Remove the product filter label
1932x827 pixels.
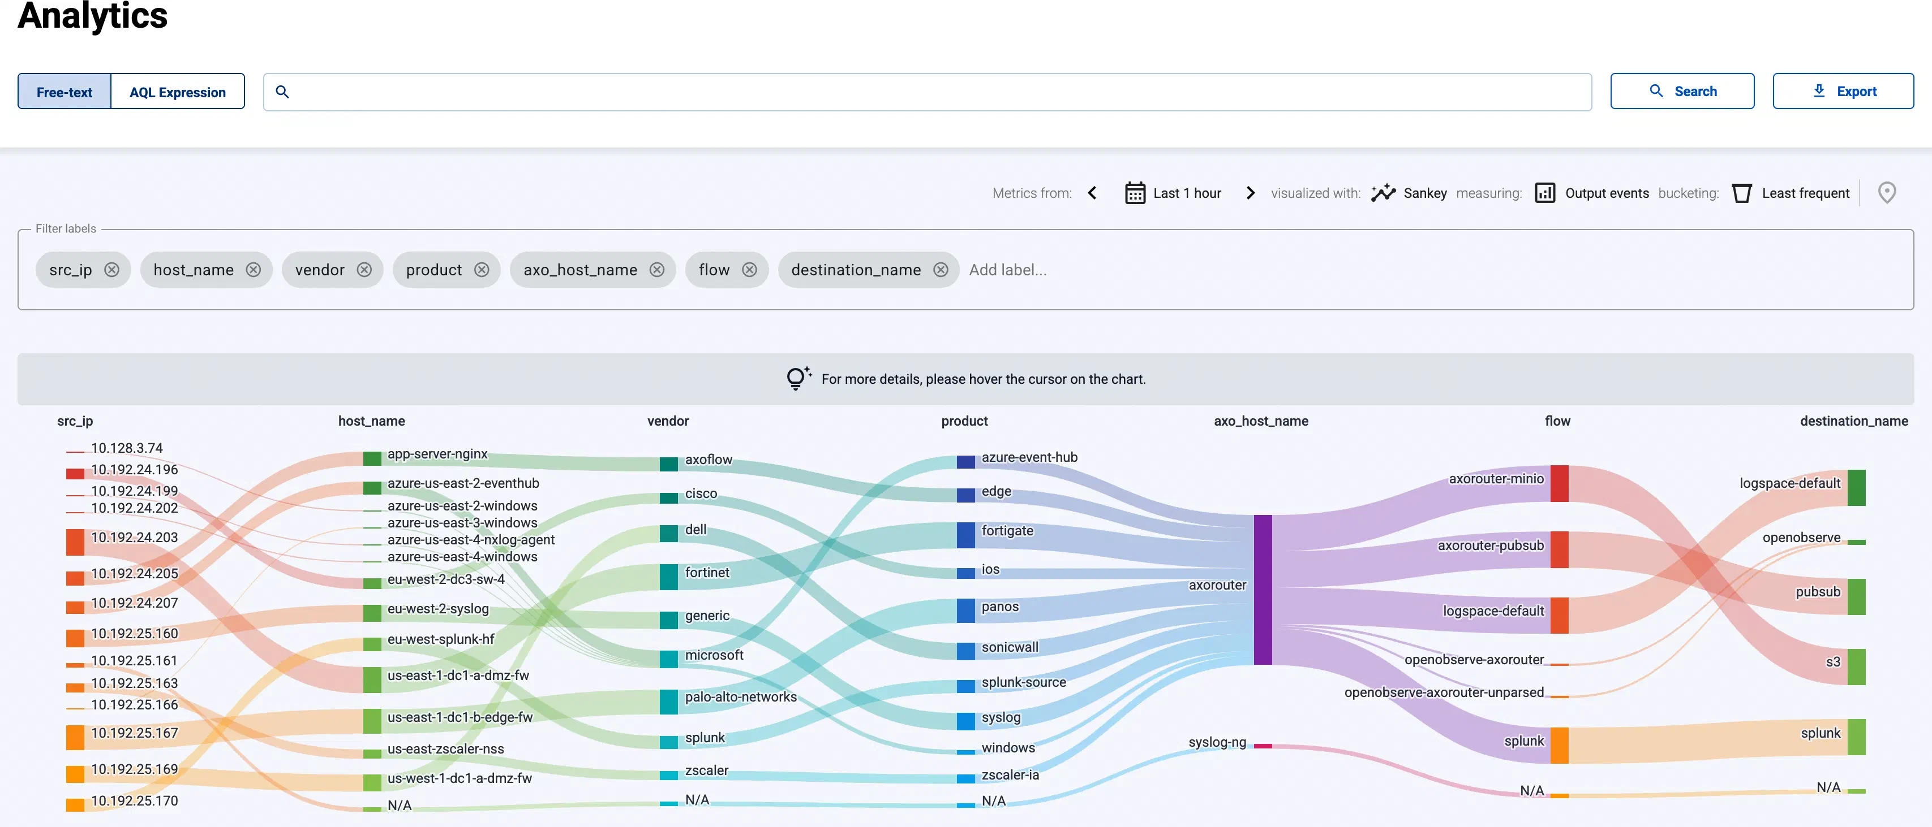(x=482, y=270)
